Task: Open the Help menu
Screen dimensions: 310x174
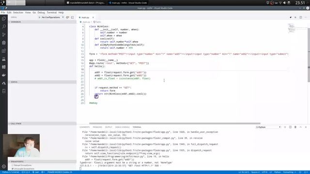Action: (x=61, y=13)
